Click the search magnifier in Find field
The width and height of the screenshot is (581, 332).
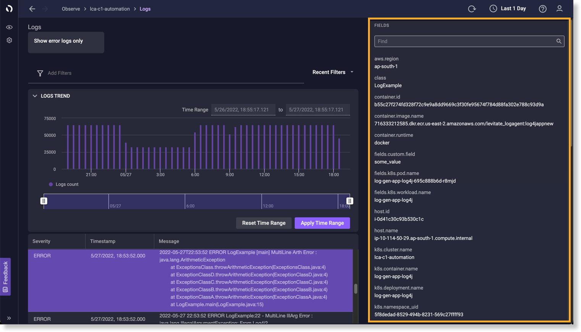pyautogui.click(x=558, y=41)
